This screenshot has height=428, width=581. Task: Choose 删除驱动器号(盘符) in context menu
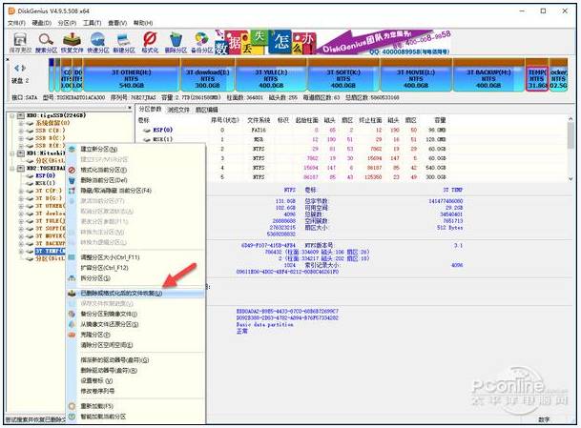click(109, 370)
